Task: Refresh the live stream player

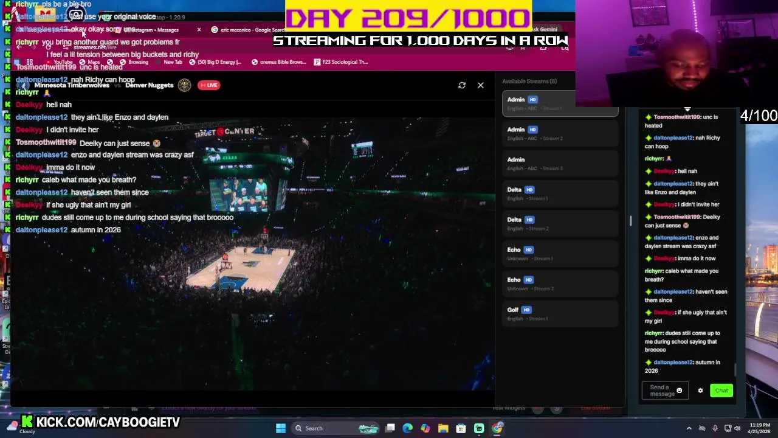Action: coord(462,85)
